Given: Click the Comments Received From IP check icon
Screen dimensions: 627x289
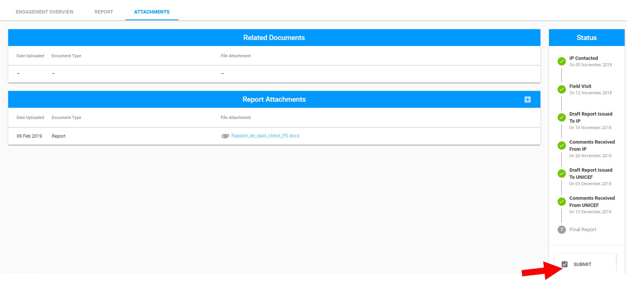Looking at the screenshot, I should (561, 145).
